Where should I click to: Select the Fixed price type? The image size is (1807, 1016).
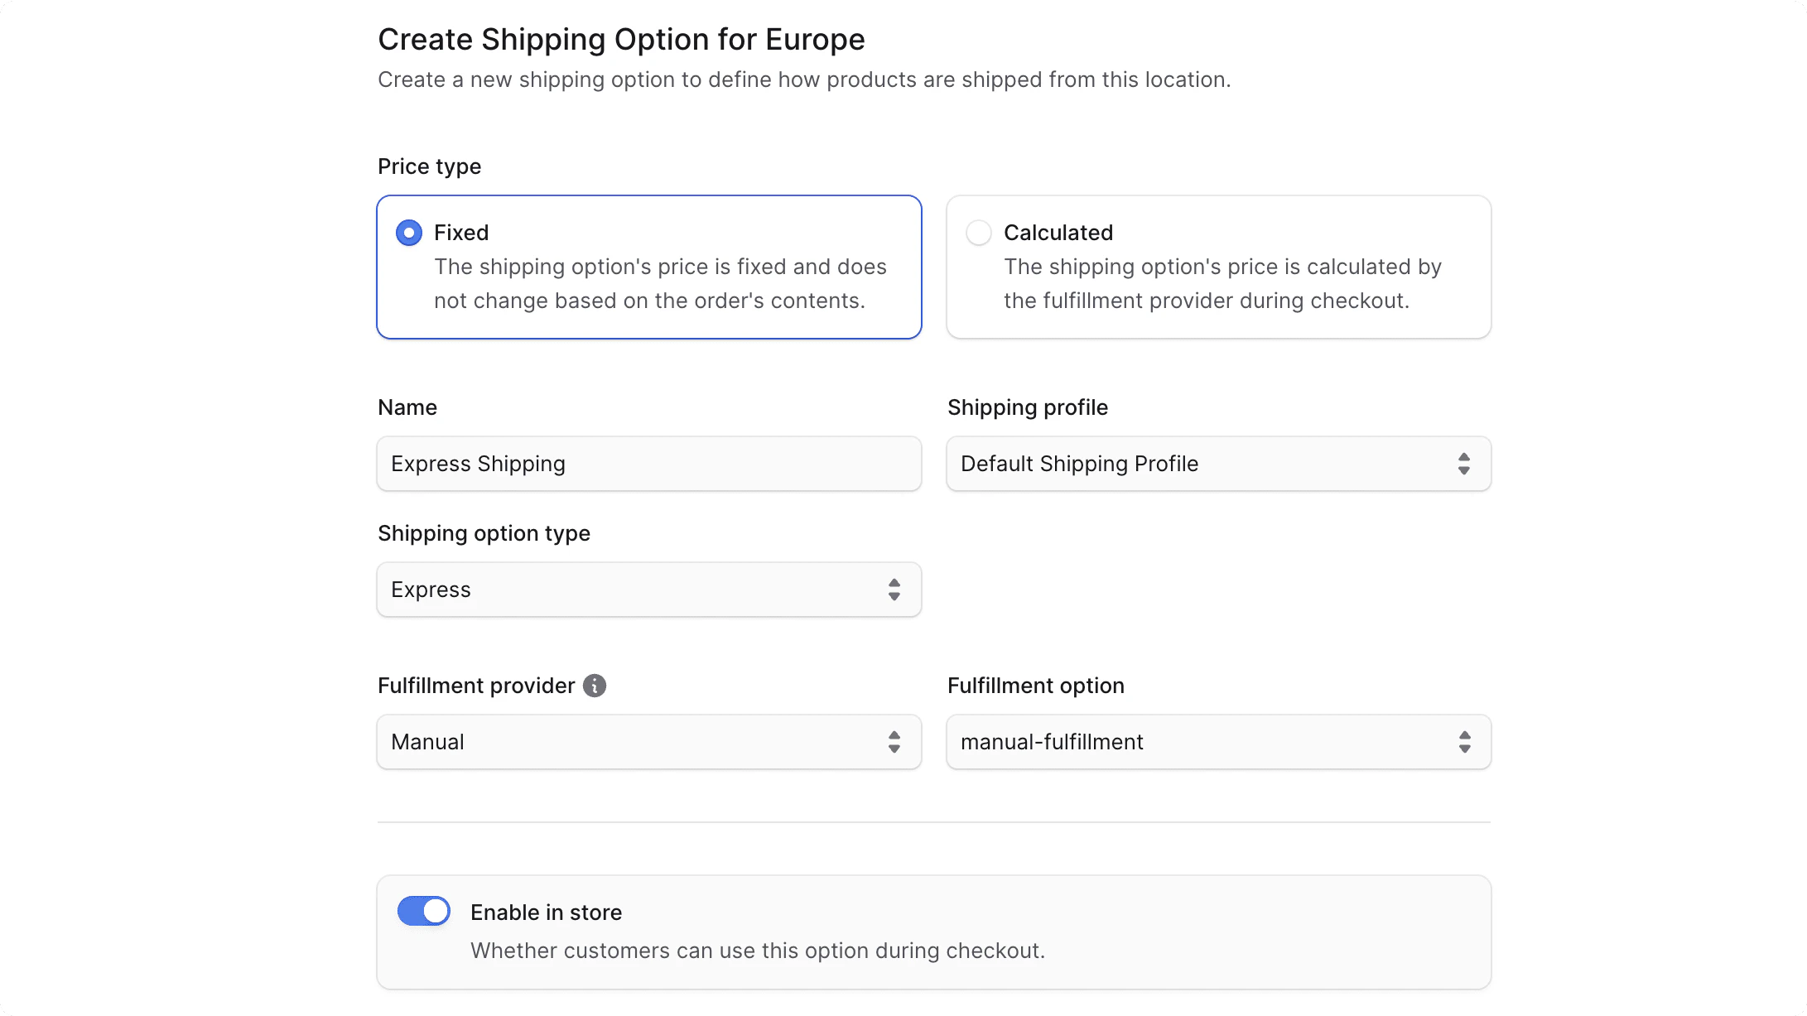[x=648, y=267]
